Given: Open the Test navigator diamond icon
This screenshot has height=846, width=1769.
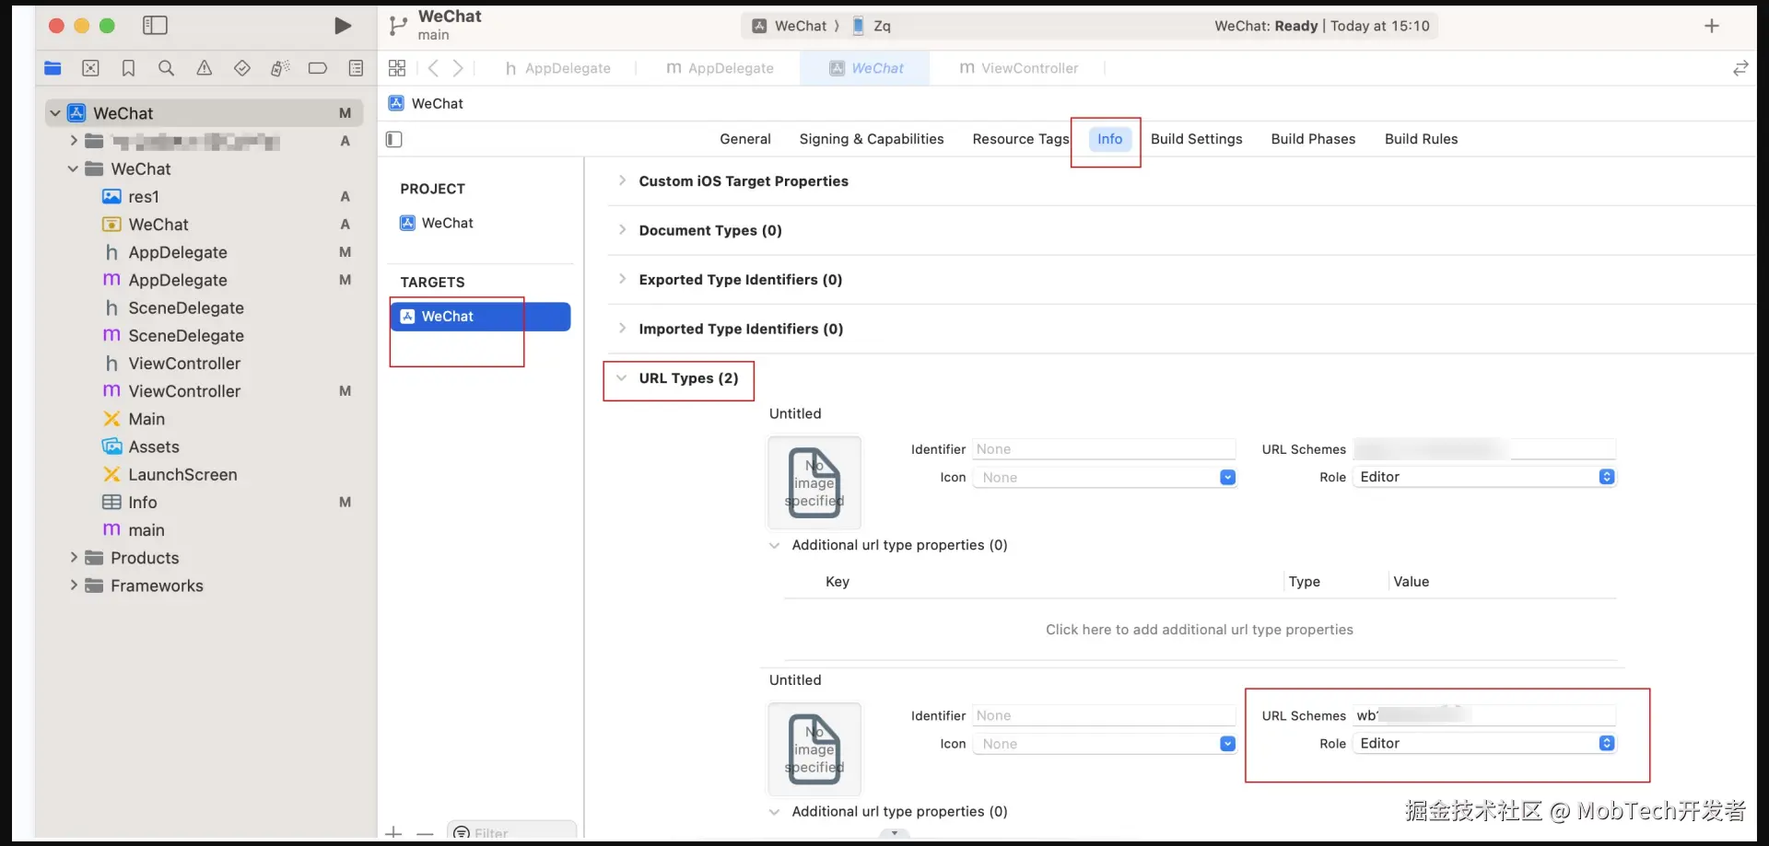Looking at the screenshot, I should (x=241, y=68).
